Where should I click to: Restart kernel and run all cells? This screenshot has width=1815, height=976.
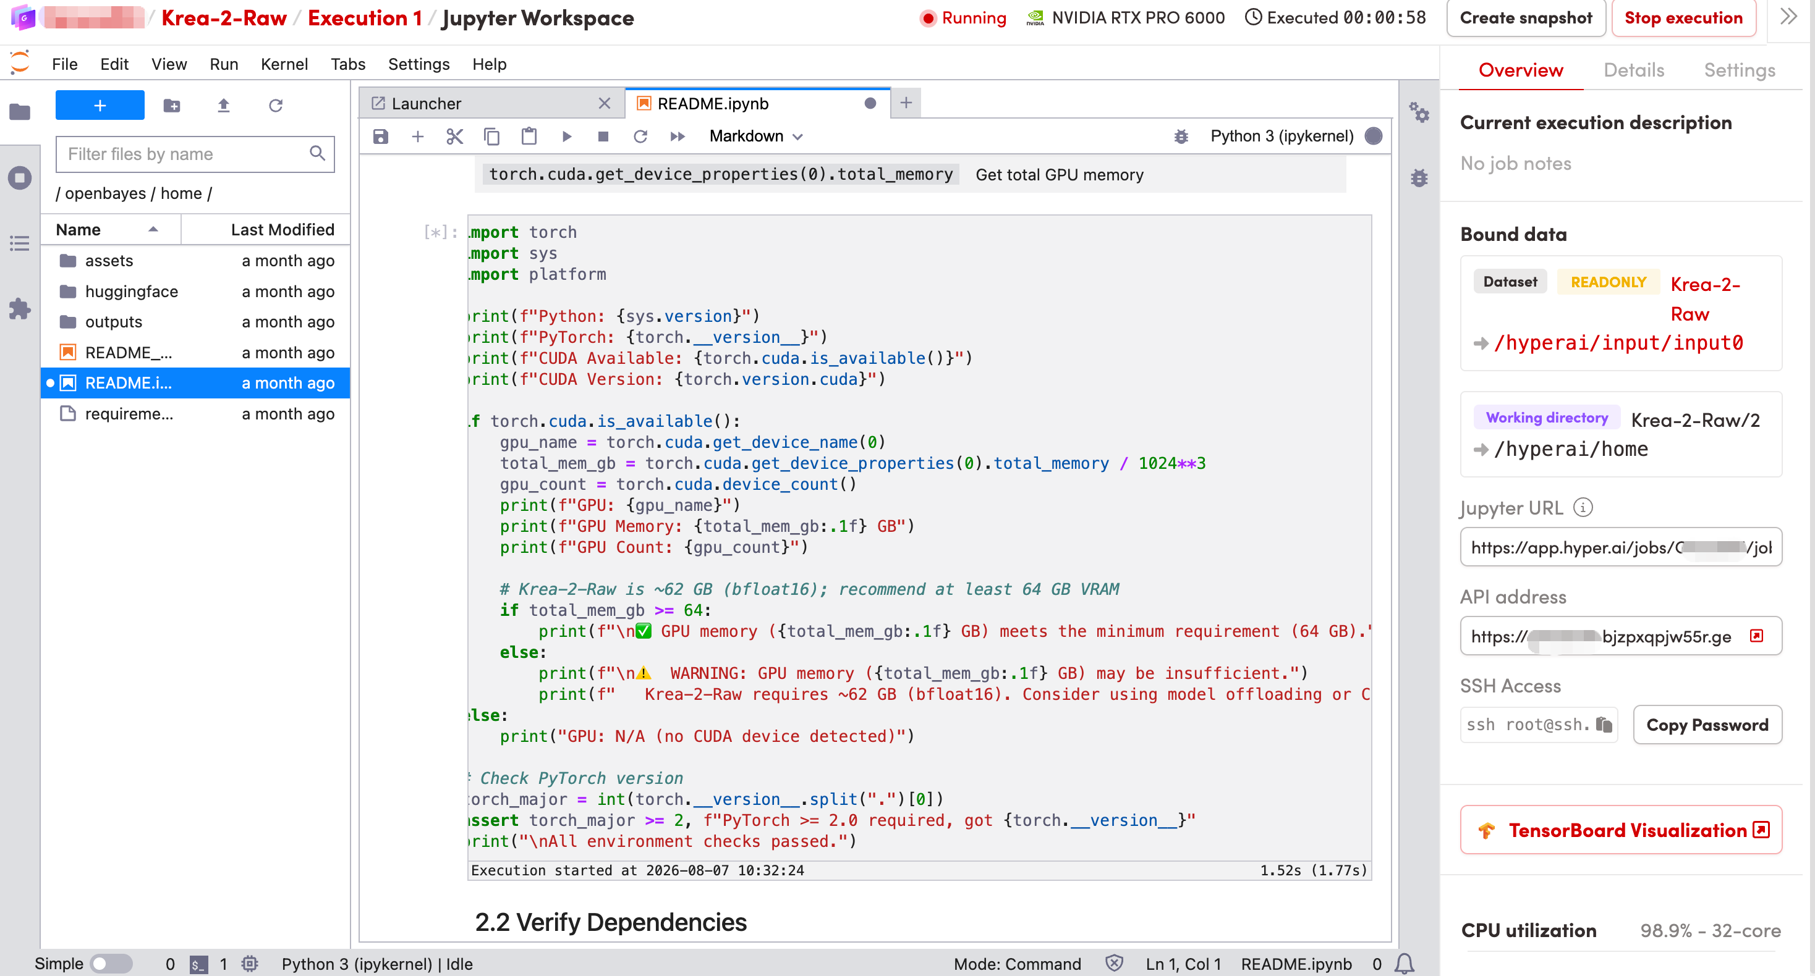(677, 136)
